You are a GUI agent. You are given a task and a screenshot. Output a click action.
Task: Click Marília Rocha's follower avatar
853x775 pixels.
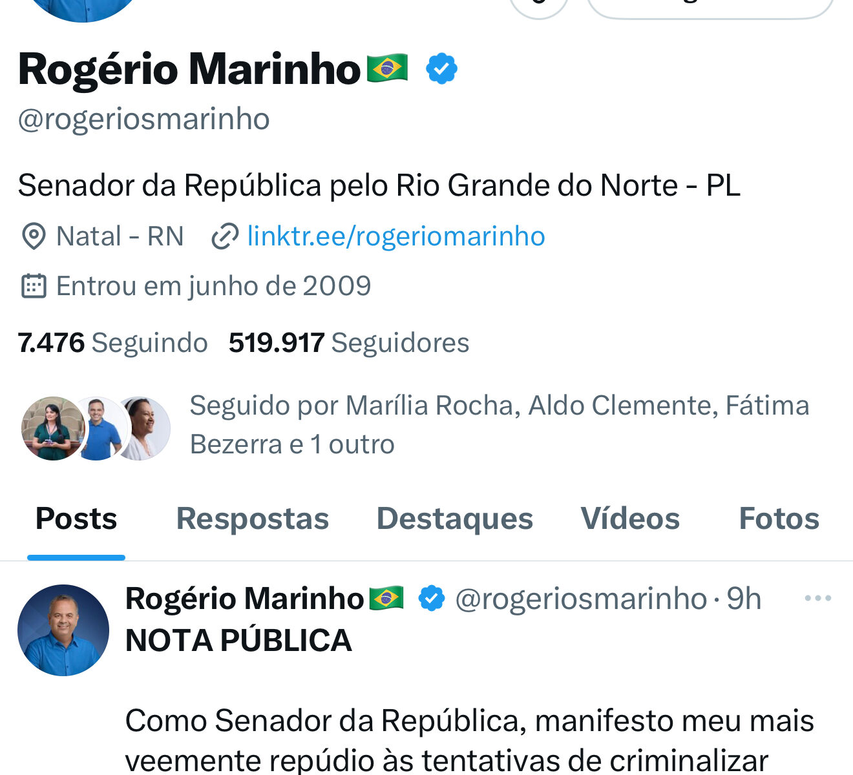click(52, 428)
